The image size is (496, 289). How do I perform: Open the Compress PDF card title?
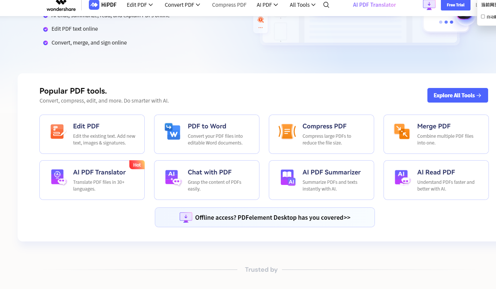[324, 126]
